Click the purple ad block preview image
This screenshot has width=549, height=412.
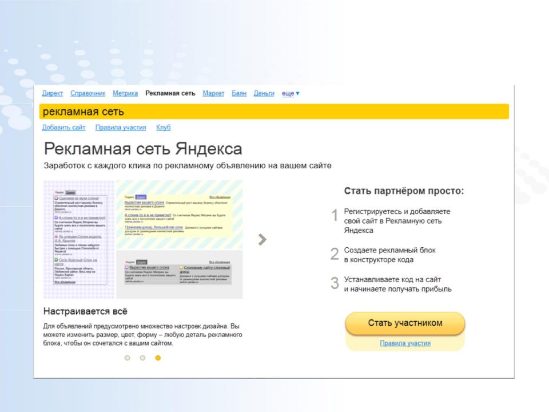(79, 240)
